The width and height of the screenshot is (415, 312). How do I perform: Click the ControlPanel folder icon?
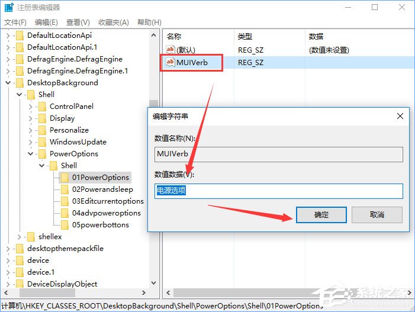[x=43, y=107]
